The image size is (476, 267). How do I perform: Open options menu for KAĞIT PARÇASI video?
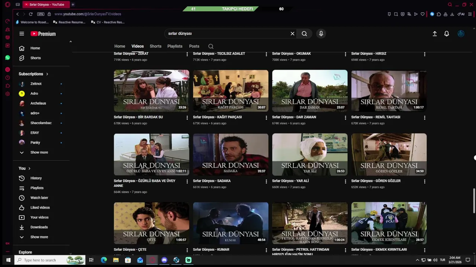[266, 118]
